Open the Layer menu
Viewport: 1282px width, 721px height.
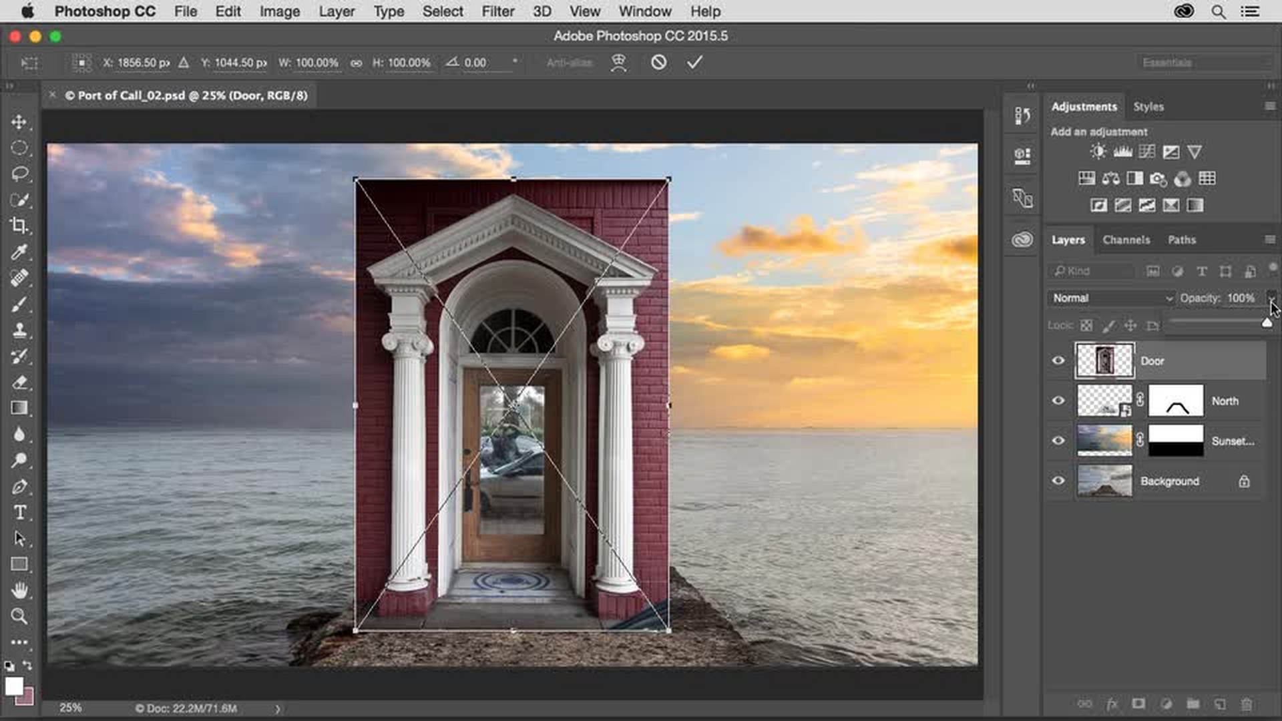[335, 11]
